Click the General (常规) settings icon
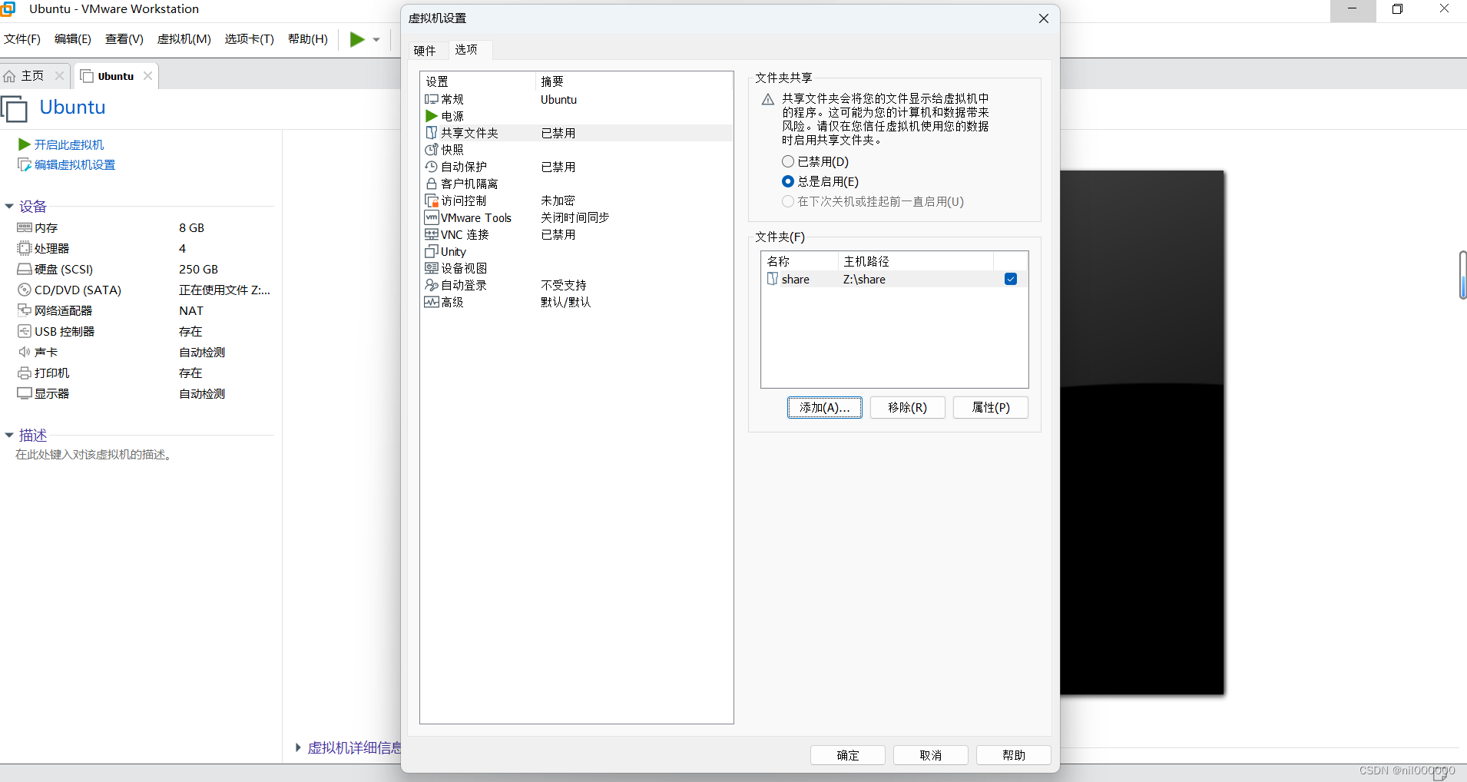 tap(432, 99)
